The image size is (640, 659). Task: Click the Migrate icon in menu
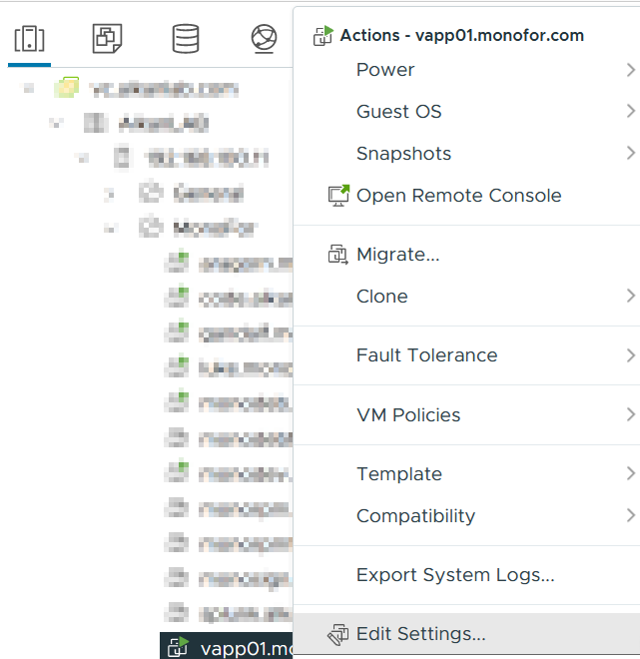pos(338,255)
